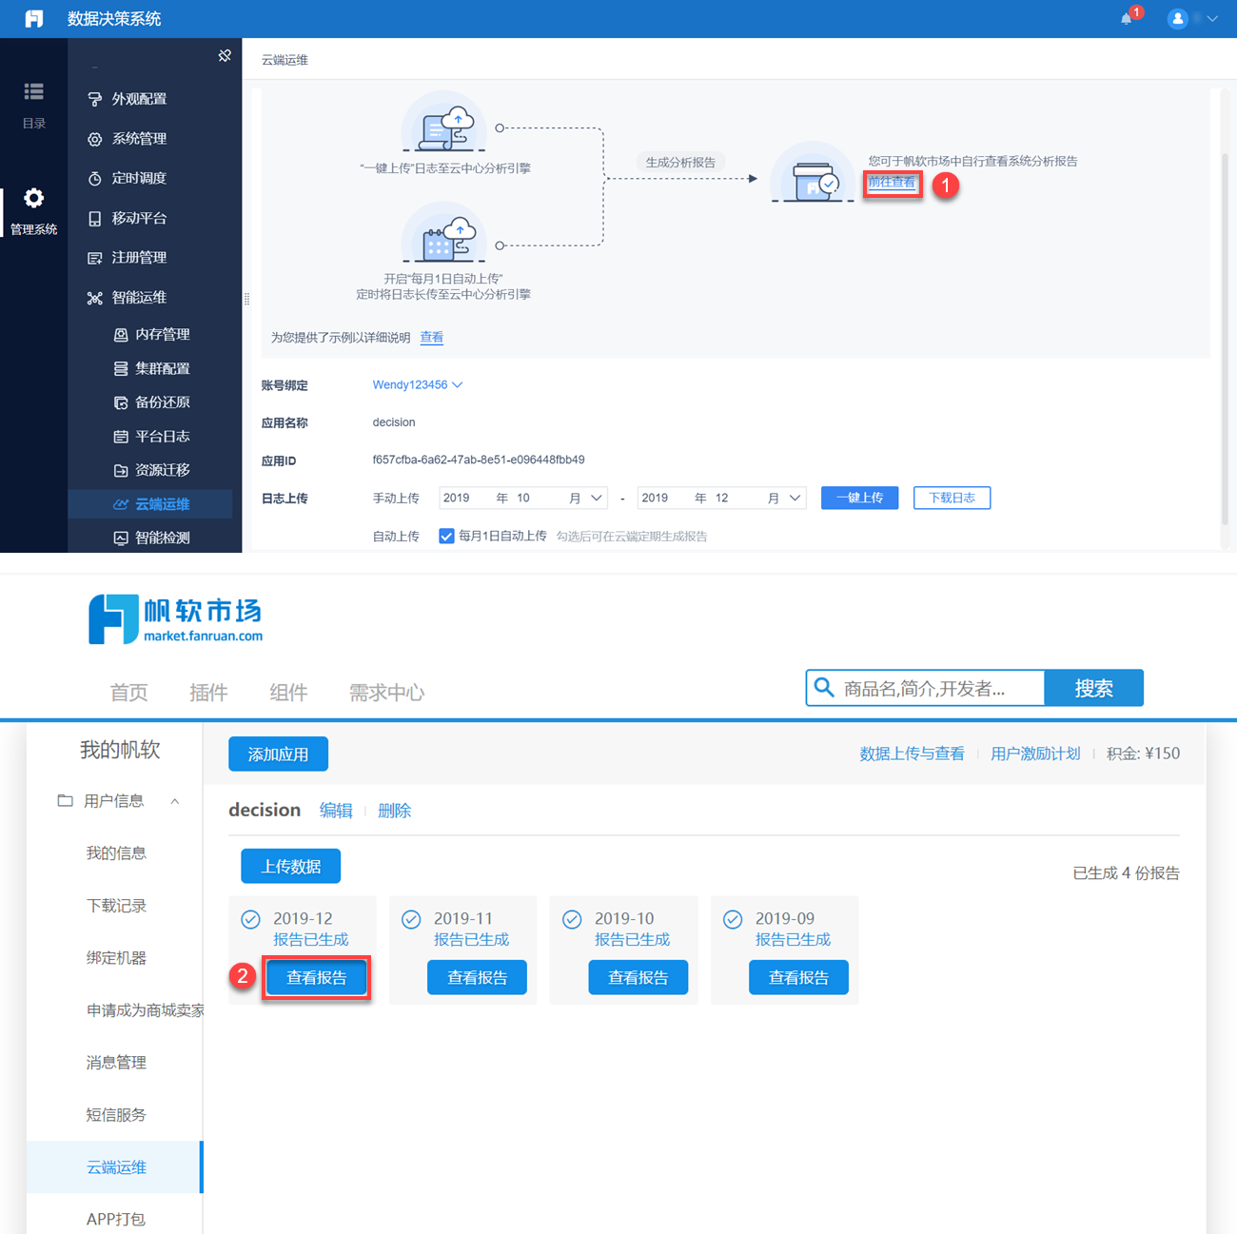Viewport: 1237px width, 1234px height.
Task: Collapse the 智能运维 menu group
Action: pos(139,298)
